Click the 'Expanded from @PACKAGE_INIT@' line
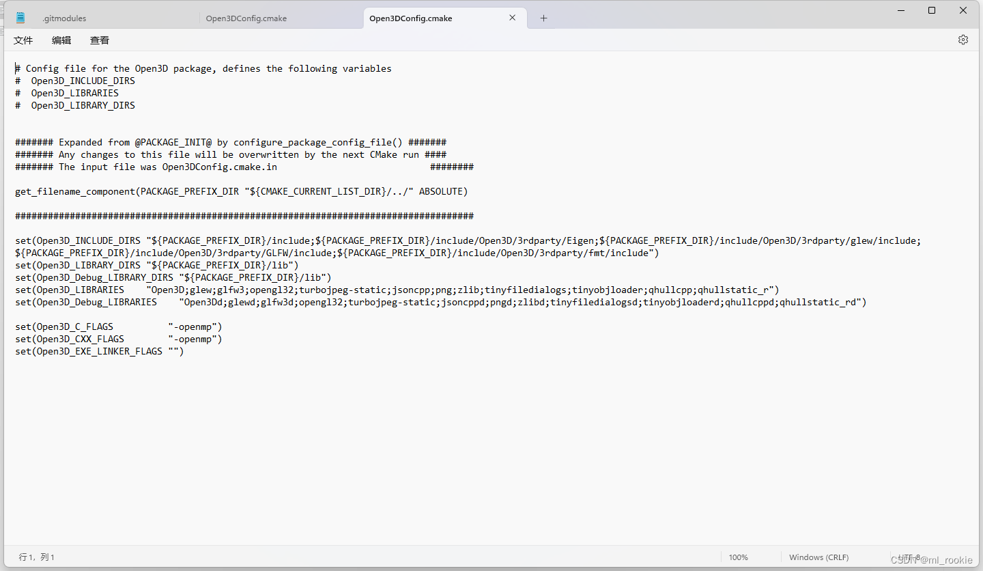Viewport: 983px width, 571px height. pyautogui.click(x=231, y=142)
